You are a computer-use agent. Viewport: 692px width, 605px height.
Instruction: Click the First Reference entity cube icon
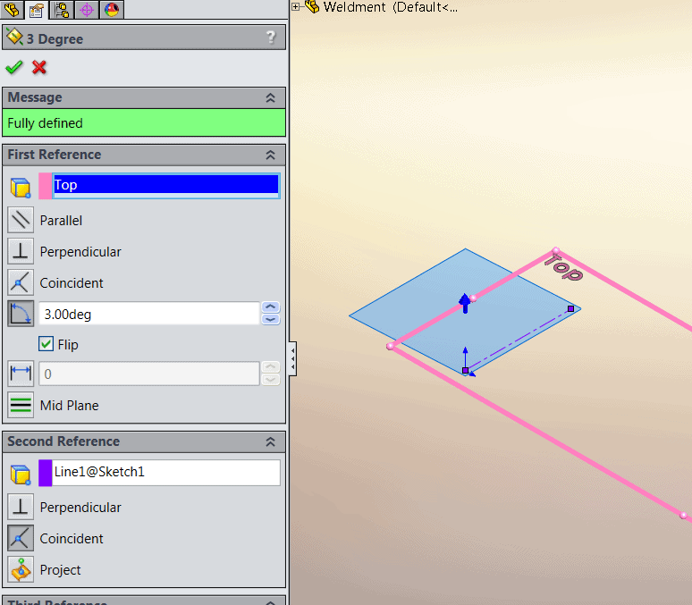(21, 187)
